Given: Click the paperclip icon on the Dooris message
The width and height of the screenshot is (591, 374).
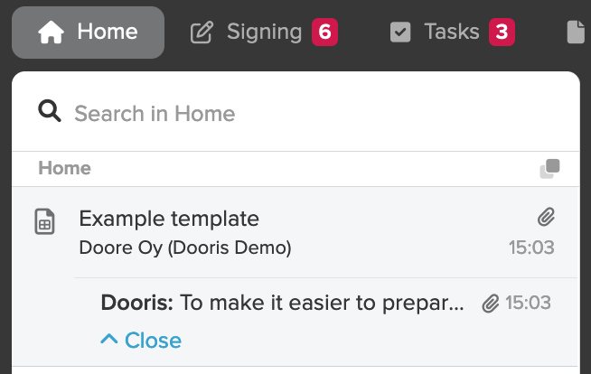Looking at the screenshot, I should click(x=491, y=304).
